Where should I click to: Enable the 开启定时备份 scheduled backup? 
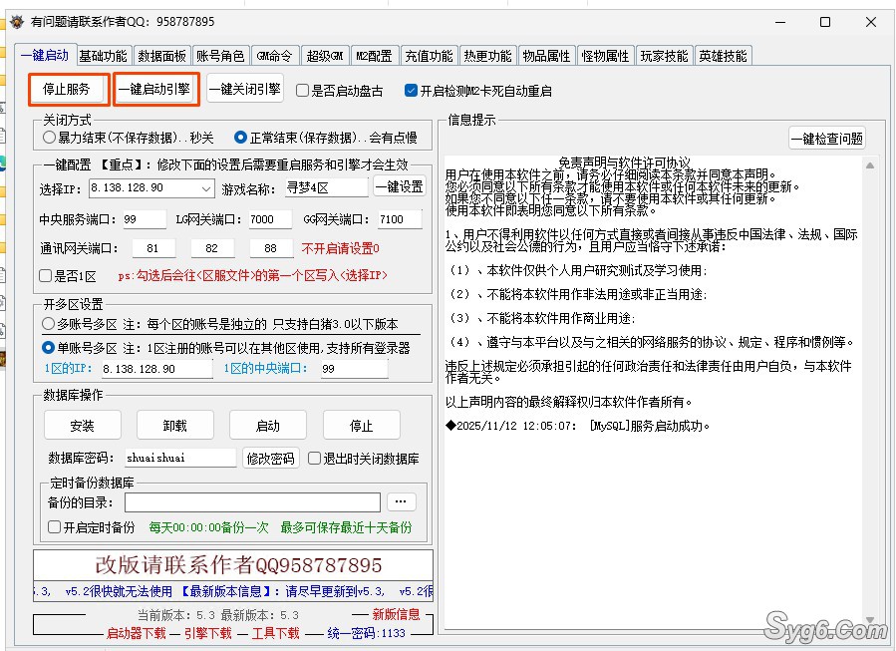(x=53, y=527)
